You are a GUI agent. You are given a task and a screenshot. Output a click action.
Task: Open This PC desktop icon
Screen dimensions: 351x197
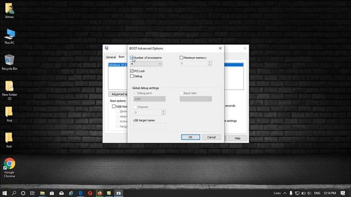9,36
